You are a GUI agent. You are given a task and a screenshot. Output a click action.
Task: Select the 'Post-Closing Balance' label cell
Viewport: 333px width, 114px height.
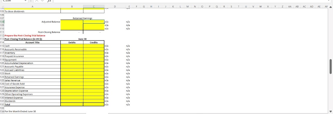click(x=32, y=32)
